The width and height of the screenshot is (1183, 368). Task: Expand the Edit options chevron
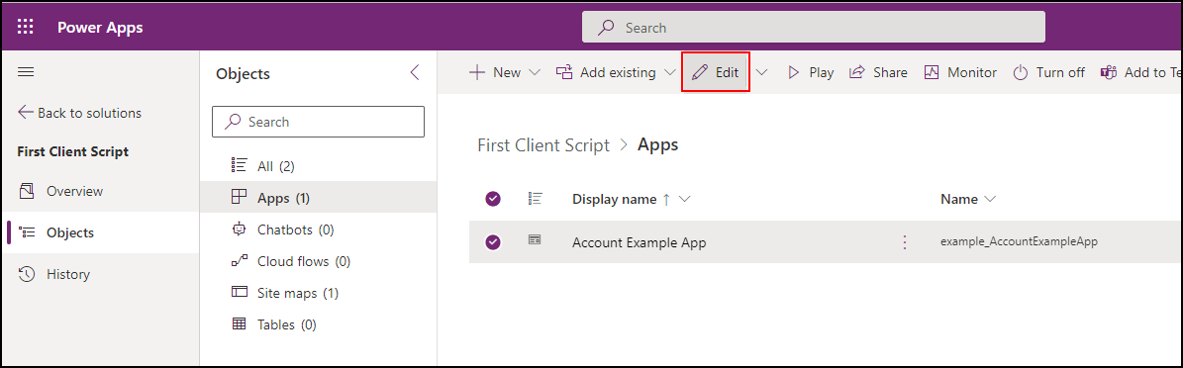click(762, 72)
